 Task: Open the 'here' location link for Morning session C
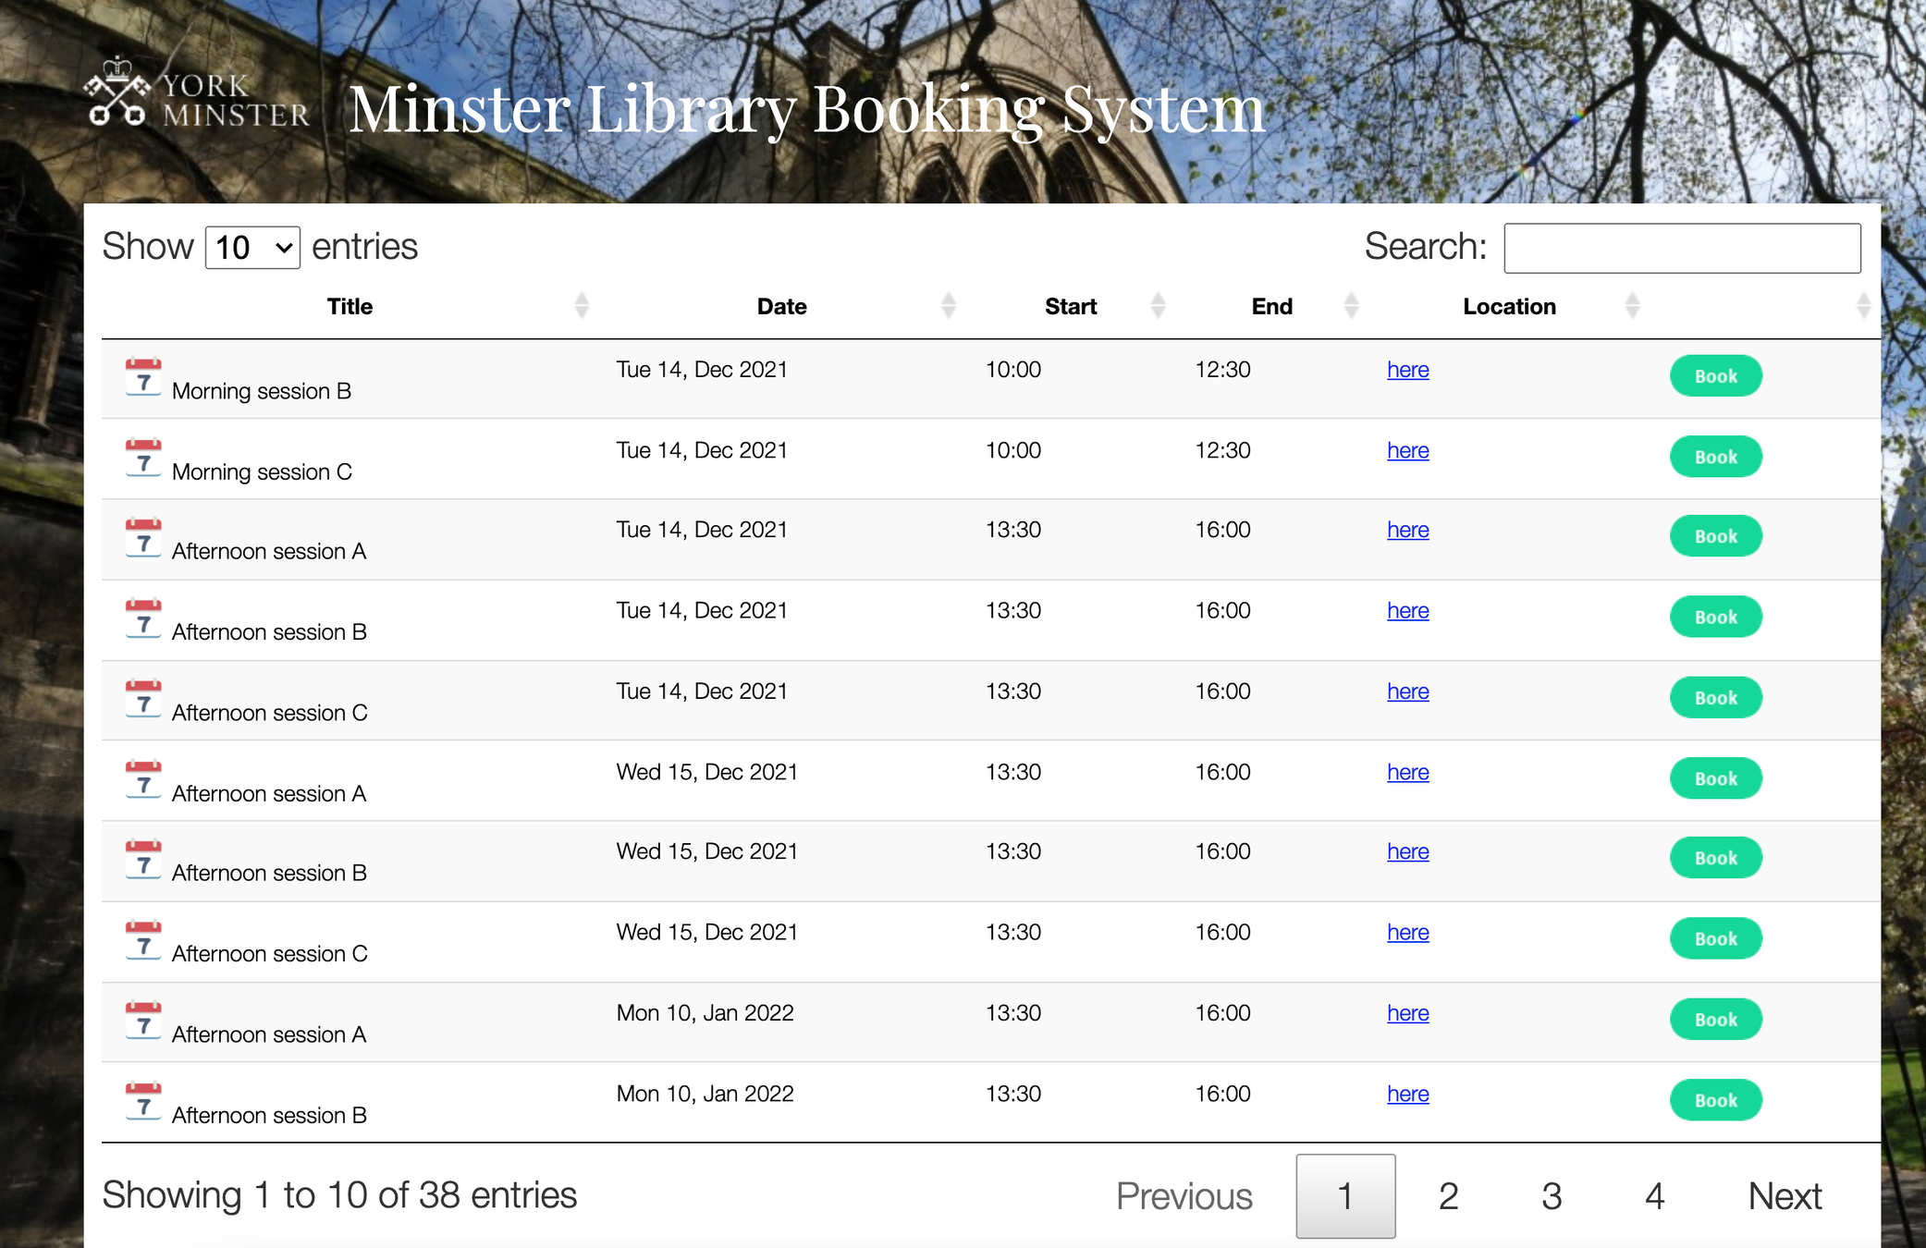(1407, 450)
